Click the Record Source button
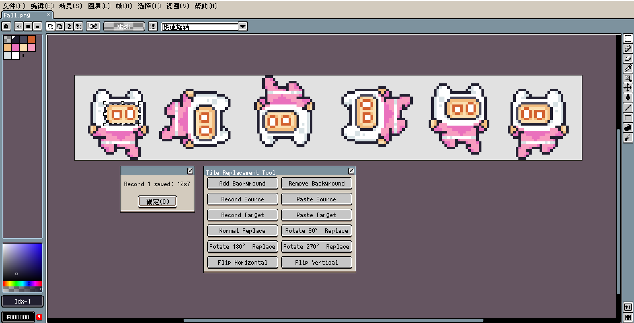 [x=242, y=199]
